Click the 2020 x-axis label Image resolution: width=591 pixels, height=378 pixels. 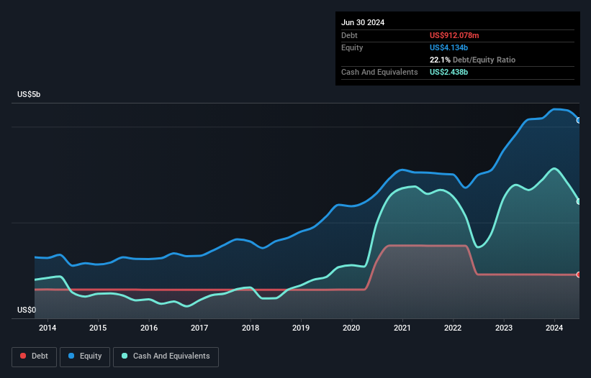point(351,328)
